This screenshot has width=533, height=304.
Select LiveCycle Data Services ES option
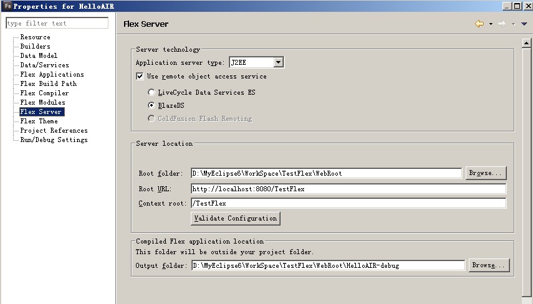coord(151,92)
